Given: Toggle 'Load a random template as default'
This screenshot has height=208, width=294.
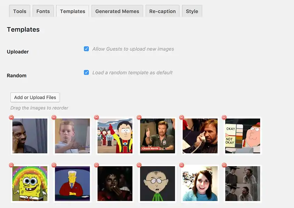Looking at the screenshot, I should 86,72.
